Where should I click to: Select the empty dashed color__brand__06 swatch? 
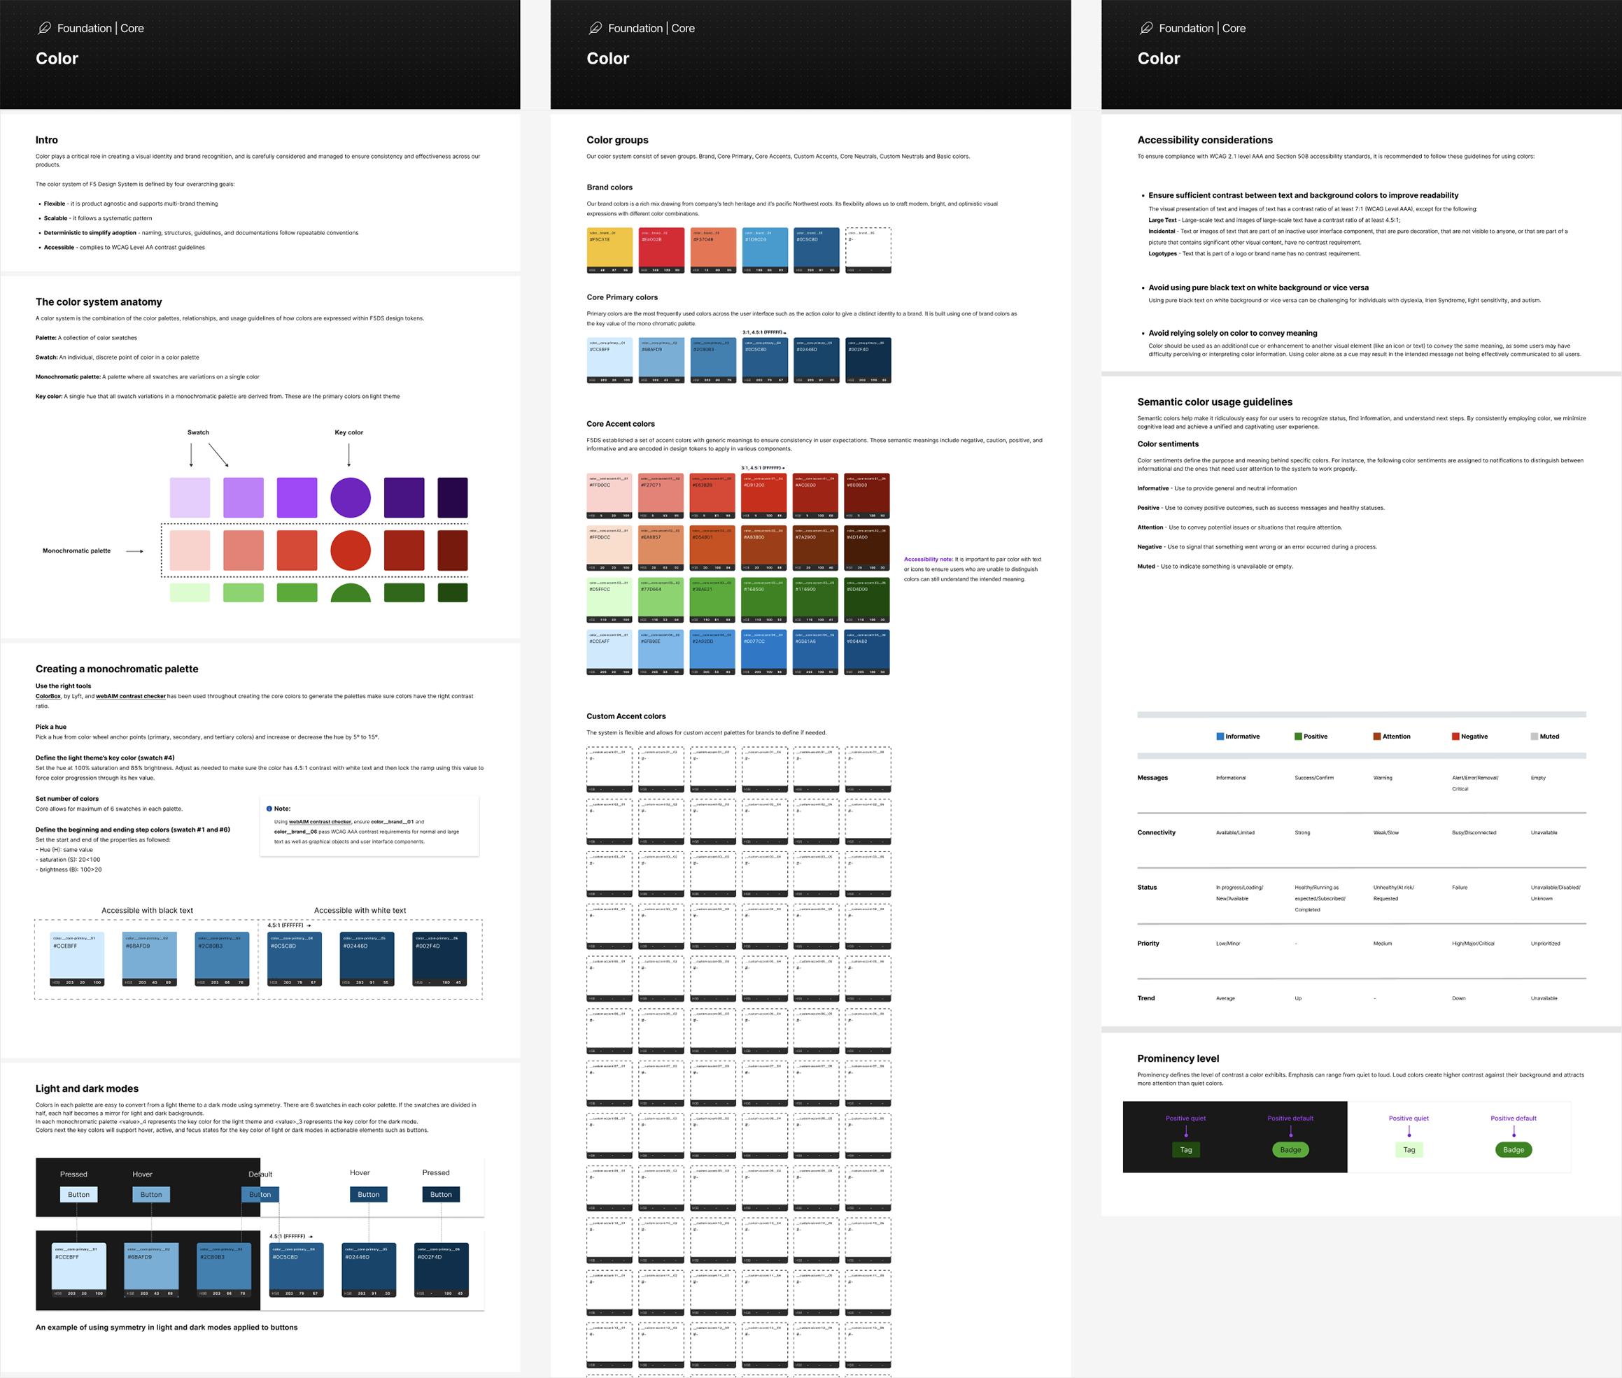pyautogui.click(x=868, y=250)
